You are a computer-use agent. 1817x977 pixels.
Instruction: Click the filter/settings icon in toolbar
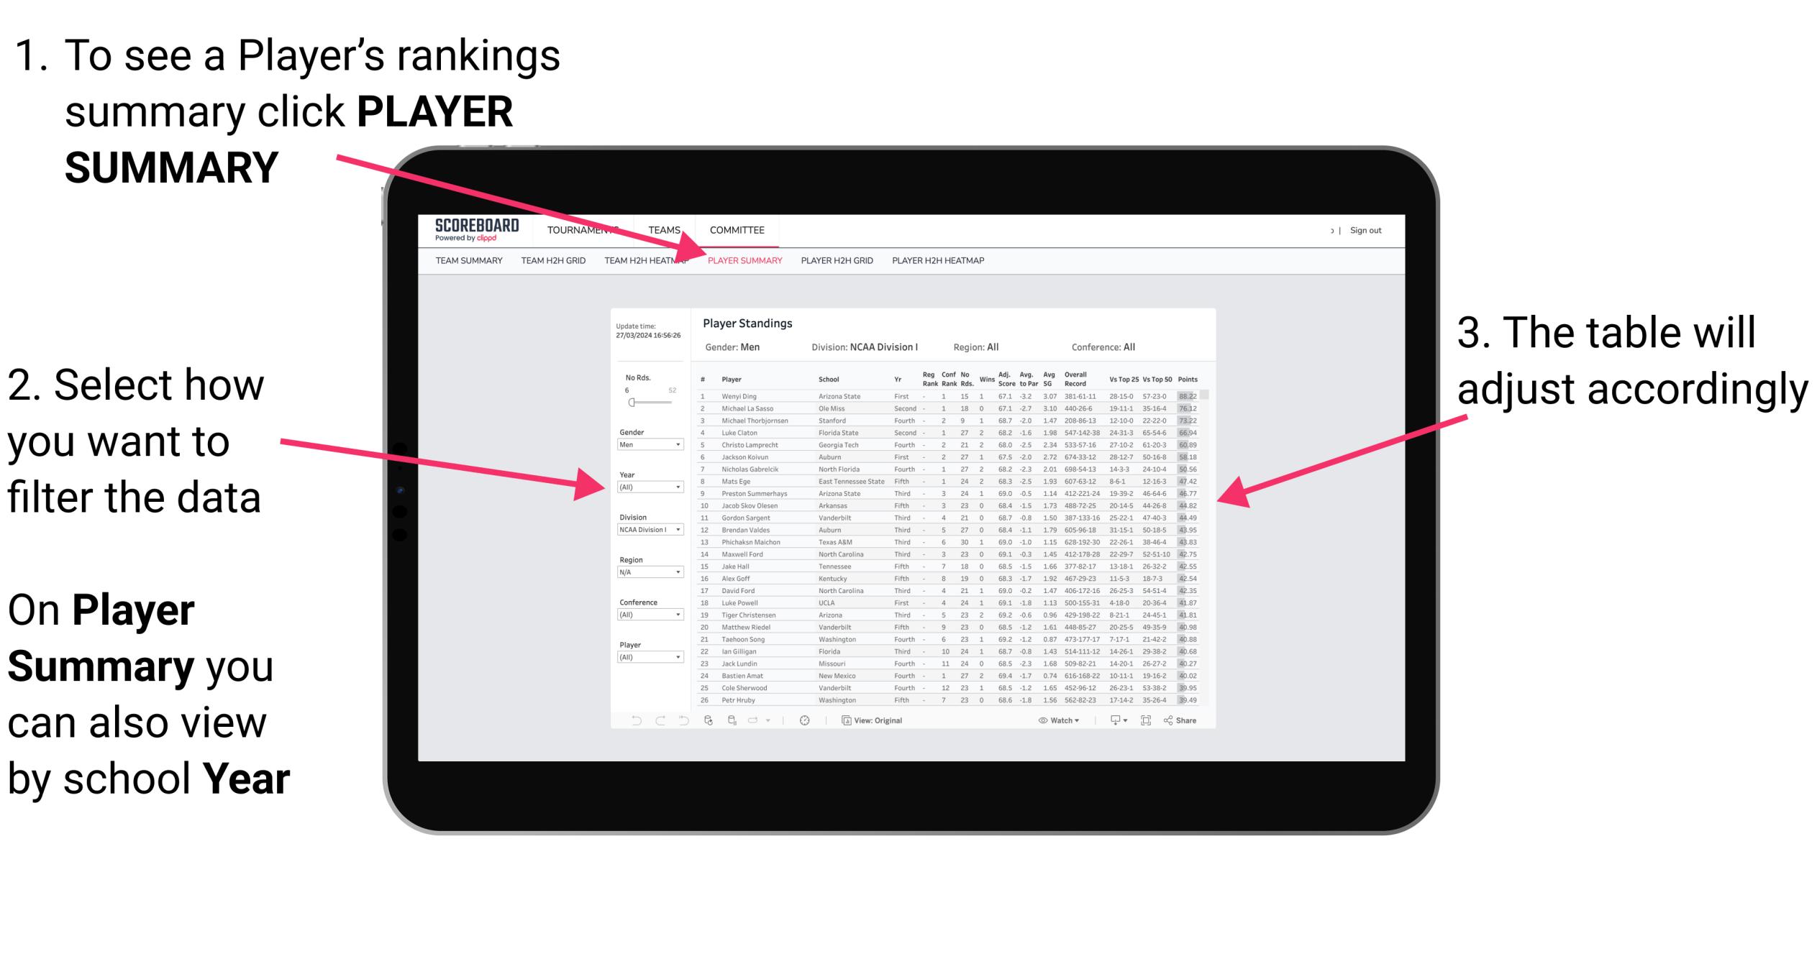(803, 720)
